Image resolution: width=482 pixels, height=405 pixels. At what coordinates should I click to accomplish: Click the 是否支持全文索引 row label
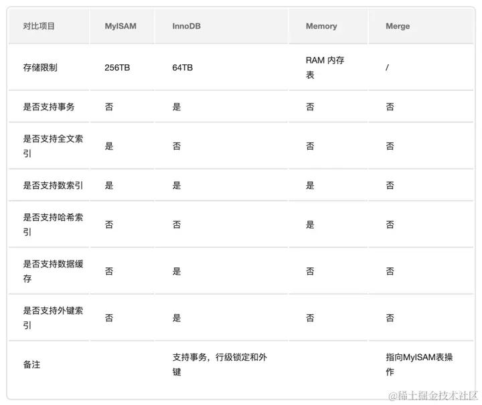point(53,146)
